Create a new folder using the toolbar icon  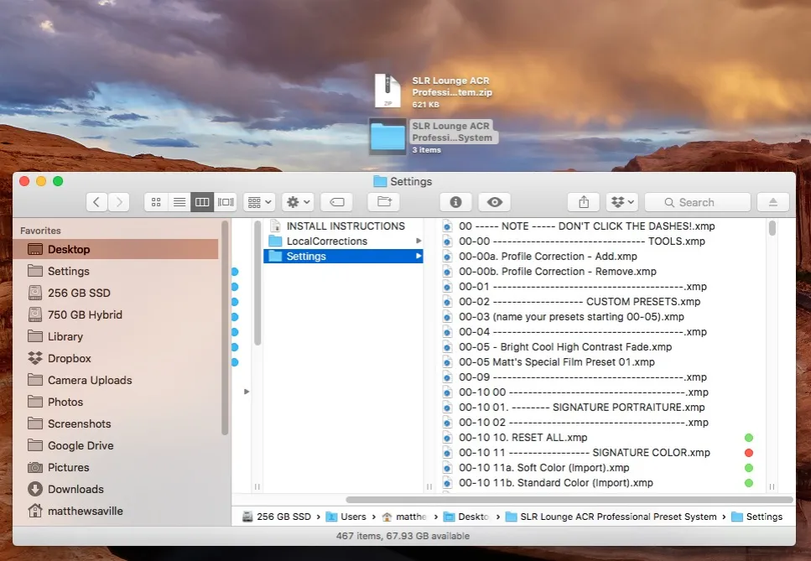(383, 201)
